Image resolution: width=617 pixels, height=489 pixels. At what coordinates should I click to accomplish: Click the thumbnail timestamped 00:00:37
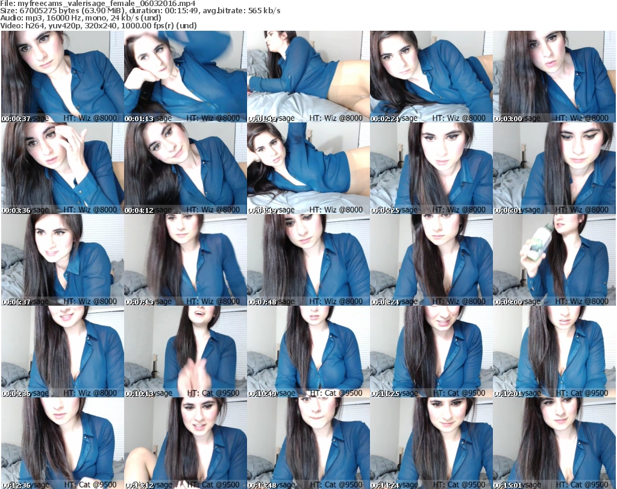coord(62,77)
